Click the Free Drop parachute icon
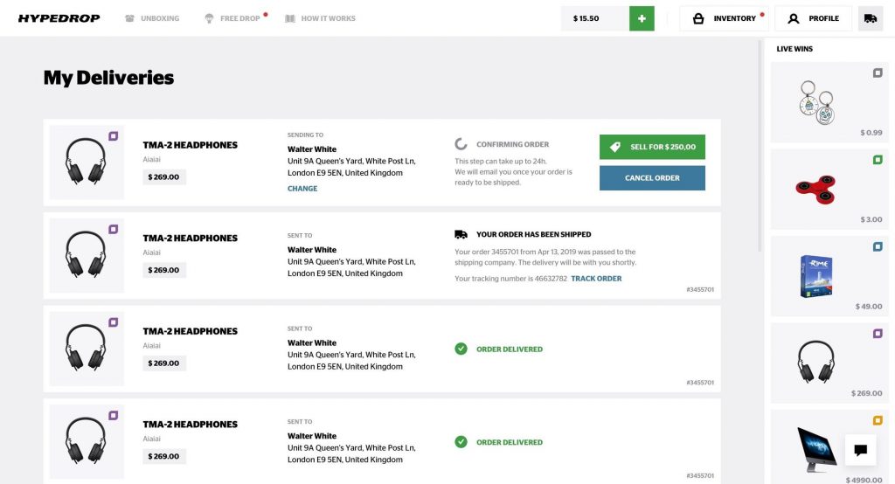The image size is (895, 484). (210, 18)
